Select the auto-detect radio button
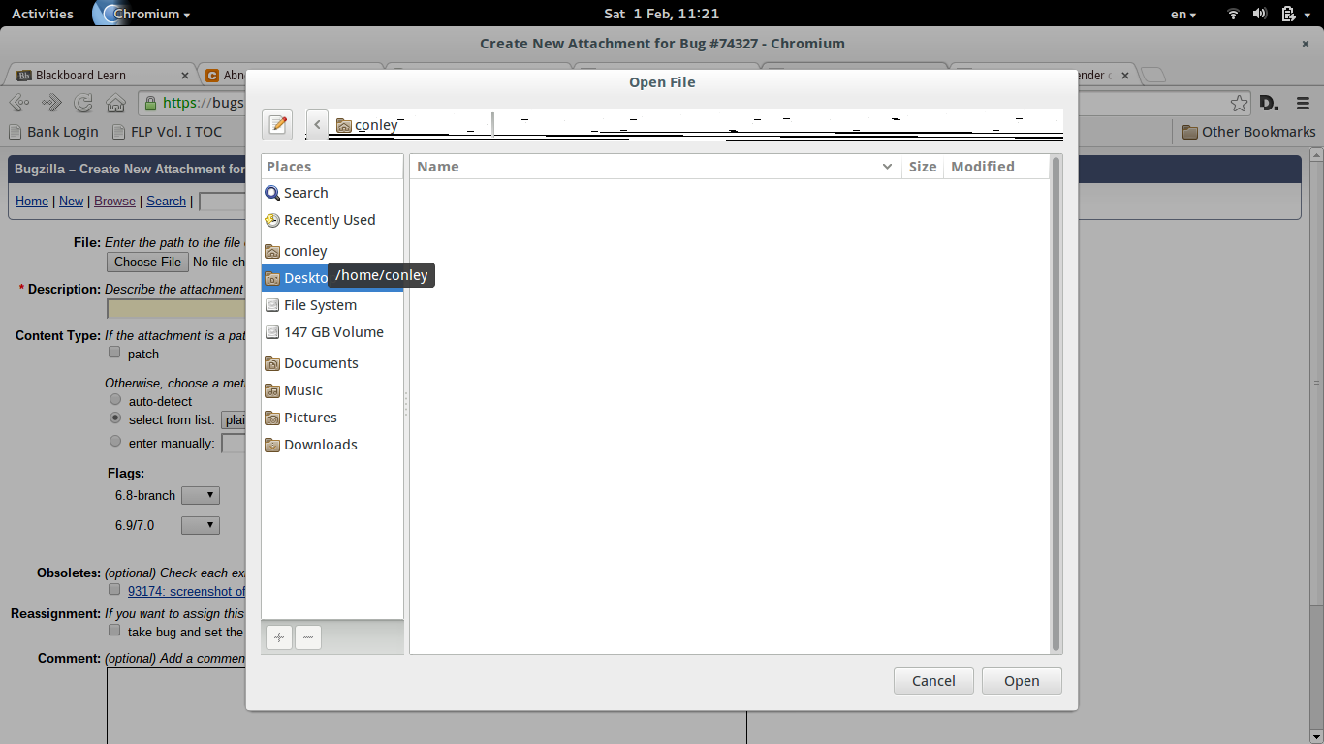The image size is (1324, 744). click(115, 400)
